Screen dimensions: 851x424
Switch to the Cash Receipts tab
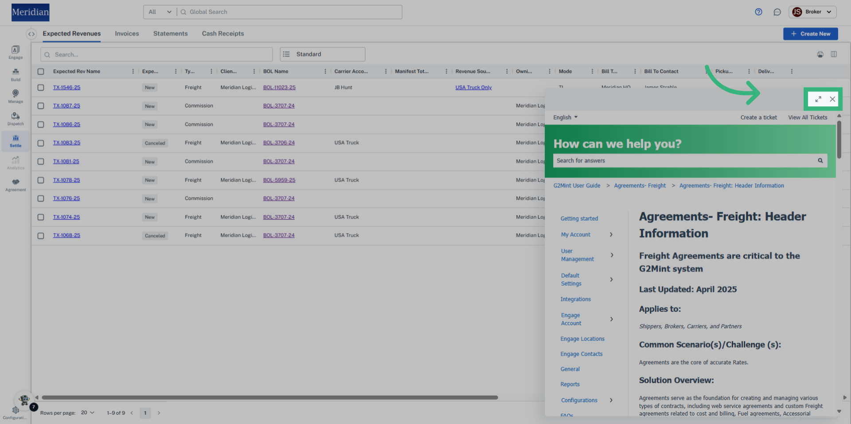tap(223, 34)
